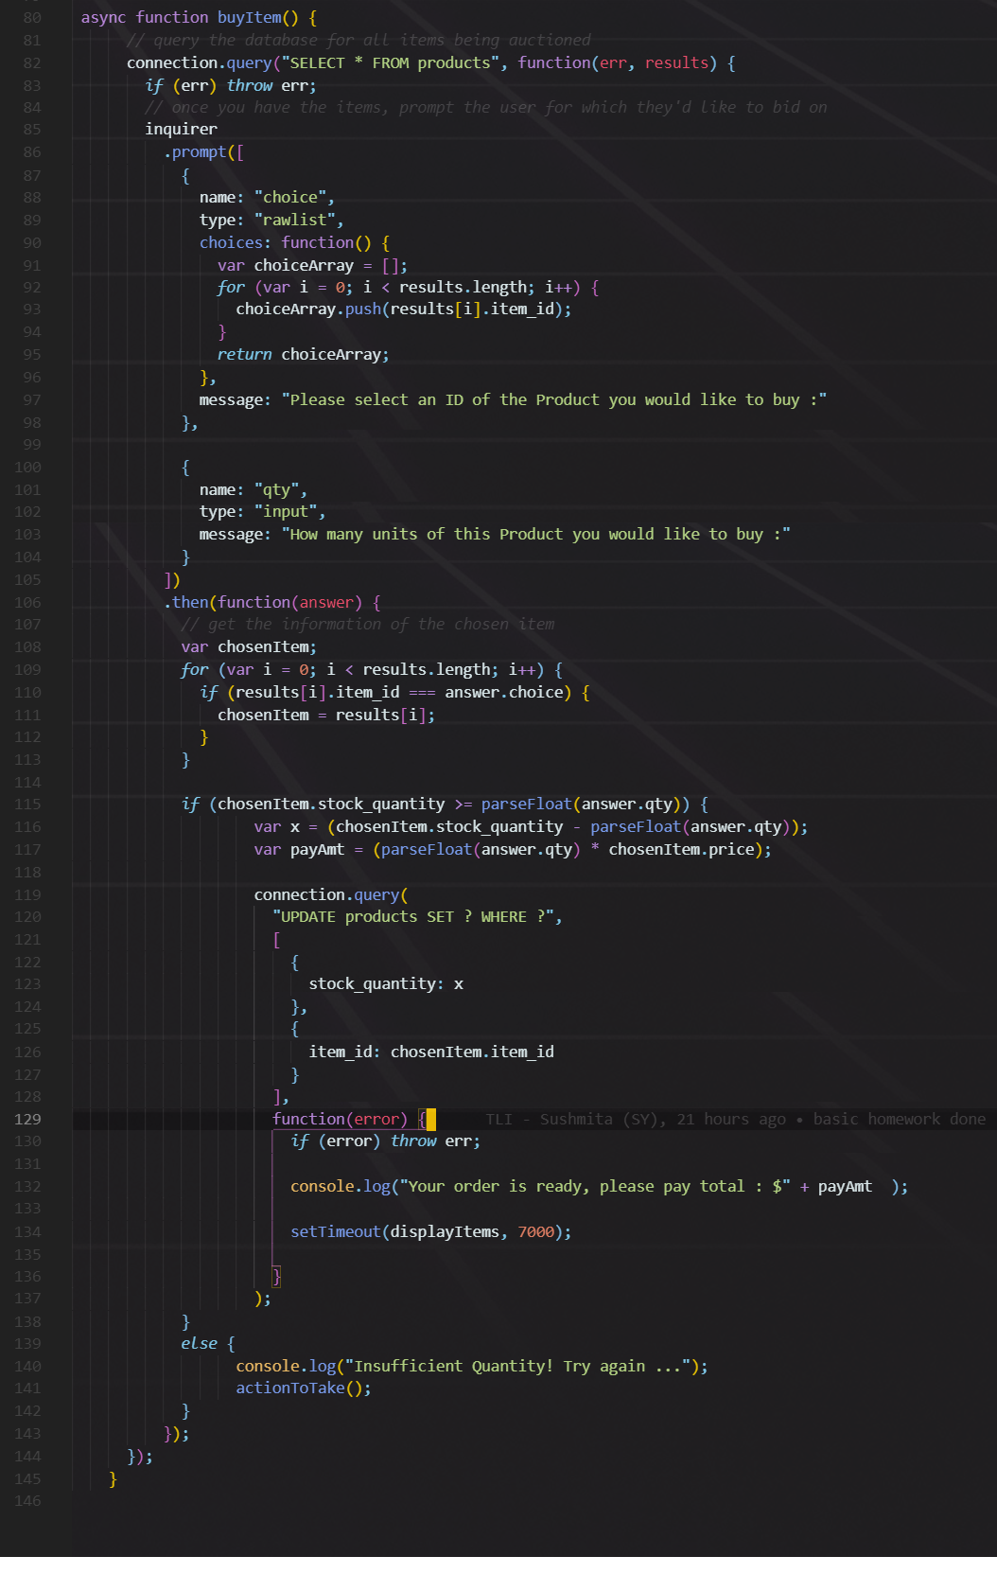
Task: Click the GitLens blame annotation on line 129
Action: [x=735, y=1119]
